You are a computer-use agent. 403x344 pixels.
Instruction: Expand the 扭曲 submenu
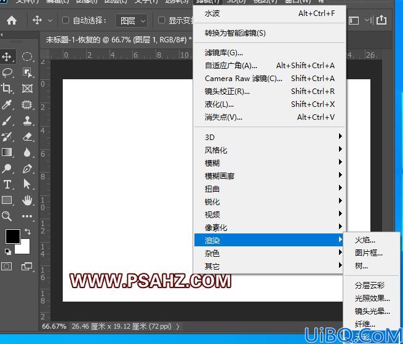269,189
